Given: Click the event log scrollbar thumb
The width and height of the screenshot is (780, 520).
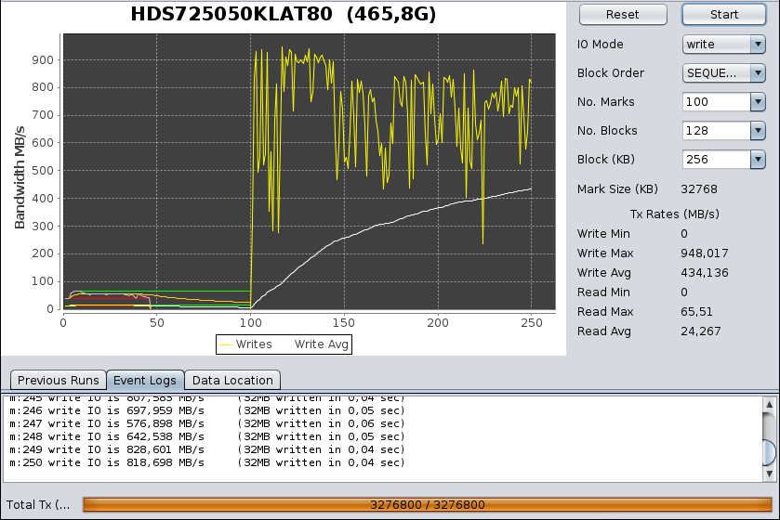Looking at the screenshot, I should (x=769, y=452).
